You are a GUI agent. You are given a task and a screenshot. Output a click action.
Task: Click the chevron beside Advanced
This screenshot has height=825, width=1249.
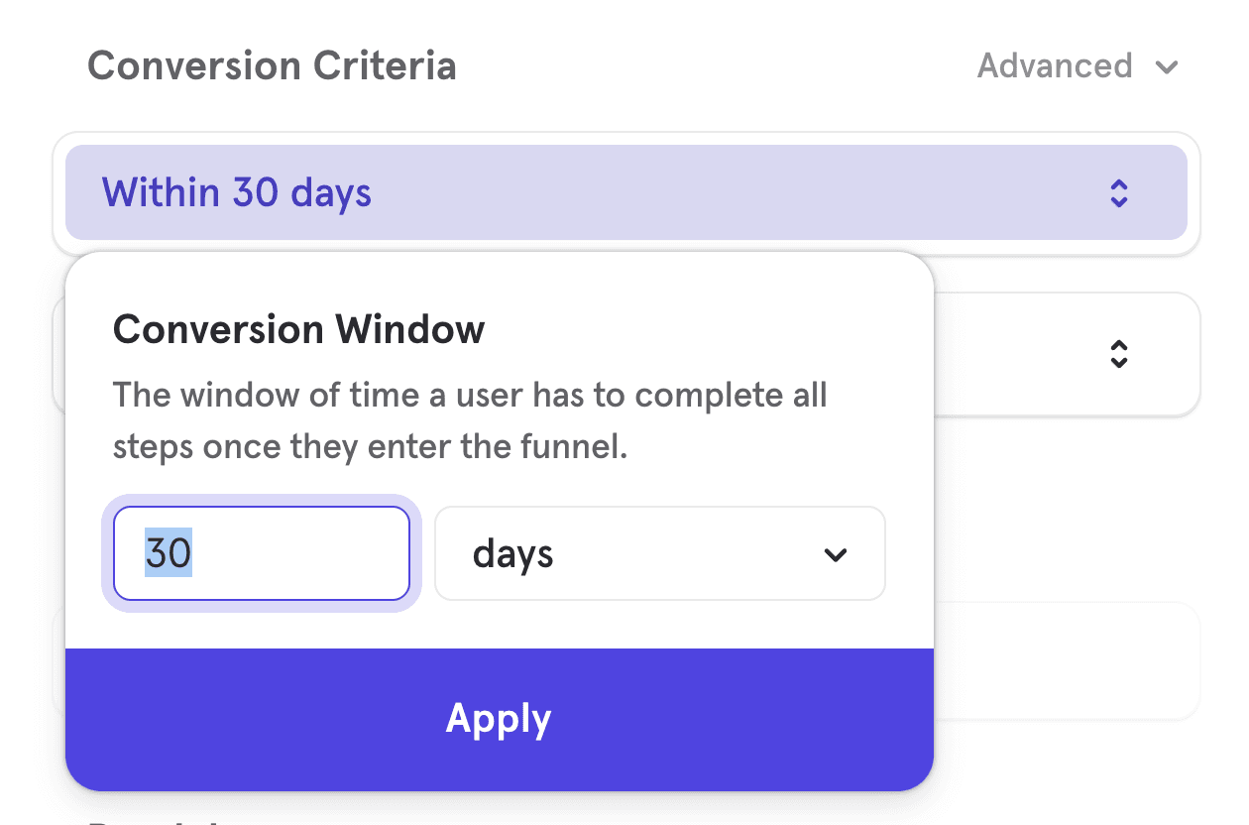pos(1168,66)
